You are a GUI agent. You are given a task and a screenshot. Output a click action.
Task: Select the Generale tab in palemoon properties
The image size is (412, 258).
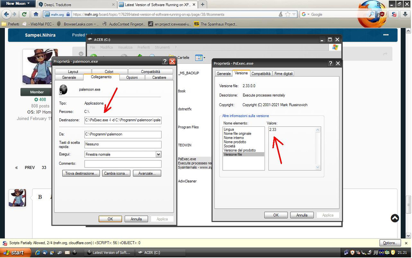(69, 77)
